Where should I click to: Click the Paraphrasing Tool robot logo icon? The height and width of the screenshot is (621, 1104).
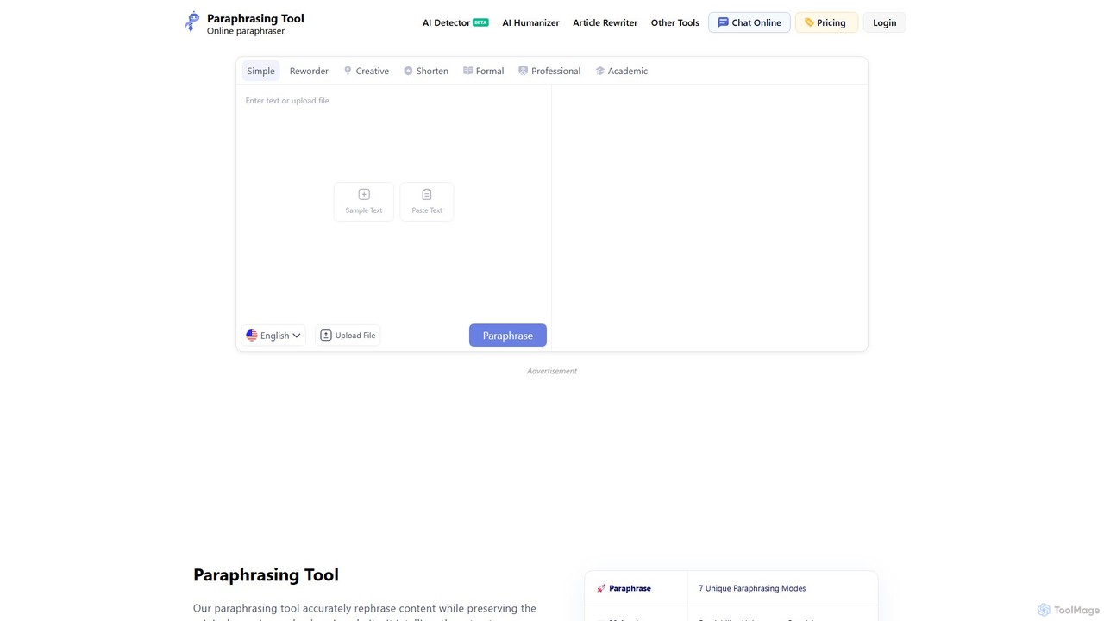coord(191,22)
